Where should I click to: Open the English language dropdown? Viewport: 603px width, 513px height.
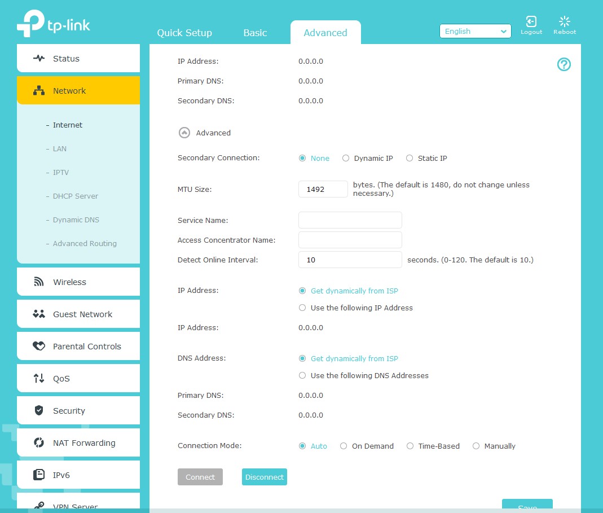[x=475, y=32]
